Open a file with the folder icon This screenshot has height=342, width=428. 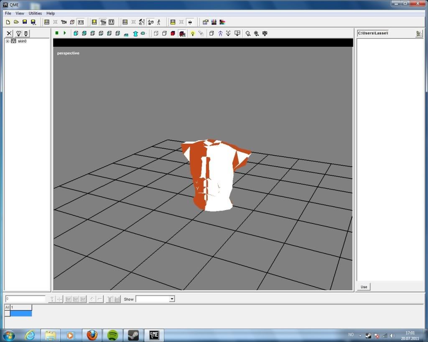click(x=16, y=22)
